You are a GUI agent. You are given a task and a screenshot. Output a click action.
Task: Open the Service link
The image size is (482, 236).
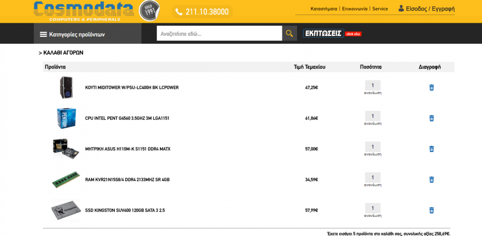pos(380,8)
